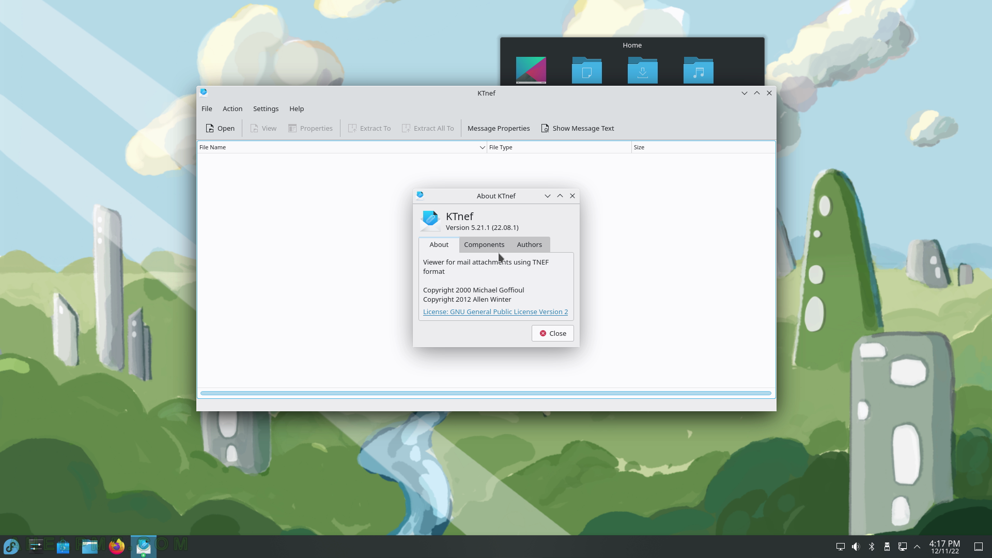The width and height of the screenshot is (992, 558).
Task: Click the clock showing 4:17 PM
Action: click(944, 547)
